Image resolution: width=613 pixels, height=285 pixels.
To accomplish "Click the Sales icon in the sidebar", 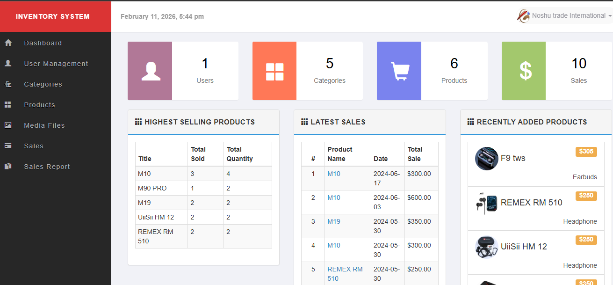I will (x=8, y=146).
